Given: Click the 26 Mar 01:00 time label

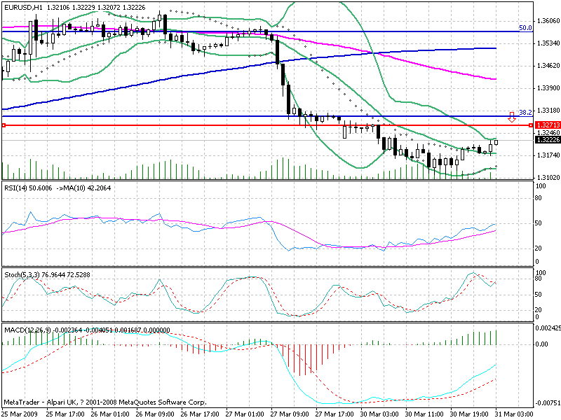Looking at the screenshot, I should (110, 414).
